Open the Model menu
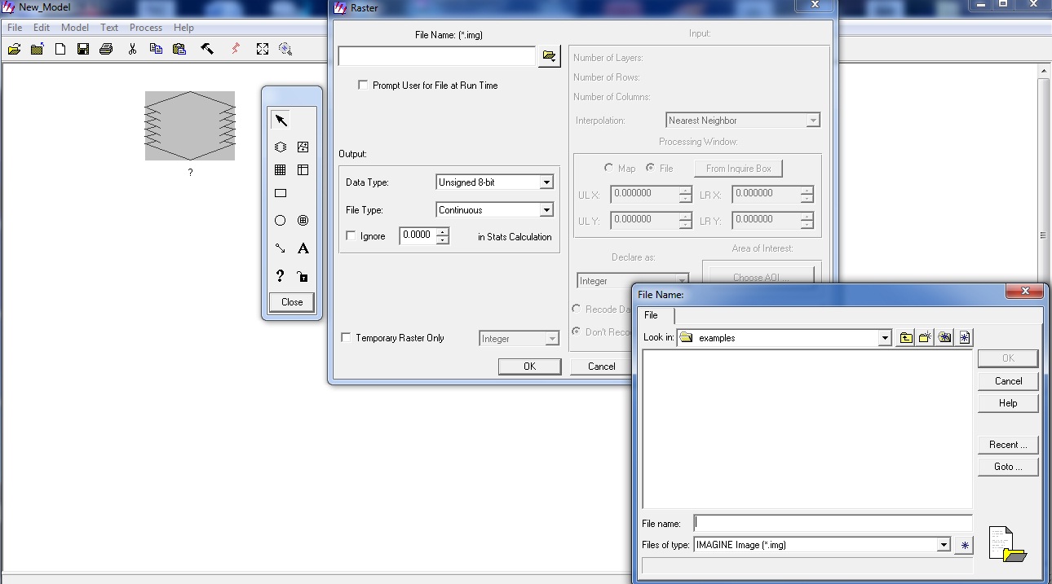Image resolution: width=1052 pixels, height=584 pixels. click(75, 28)
